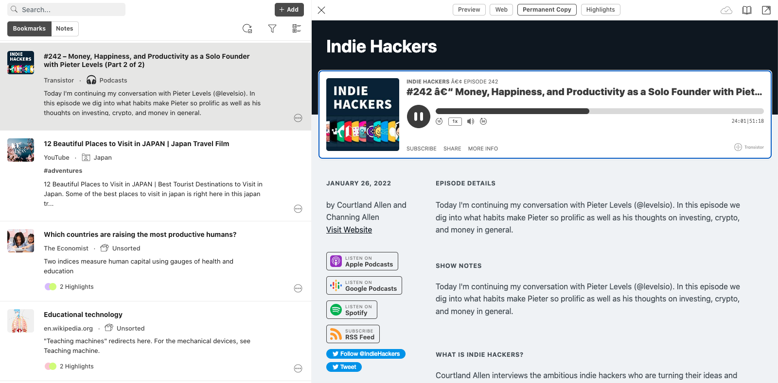Open more options for Japan travel bookmark
This screenshot has height=383, width=778.
[x=298, y=209]
